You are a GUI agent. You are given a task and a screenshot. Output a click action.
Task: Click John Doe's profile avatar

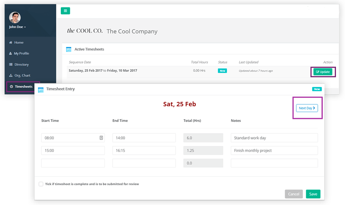pos(15,18)
